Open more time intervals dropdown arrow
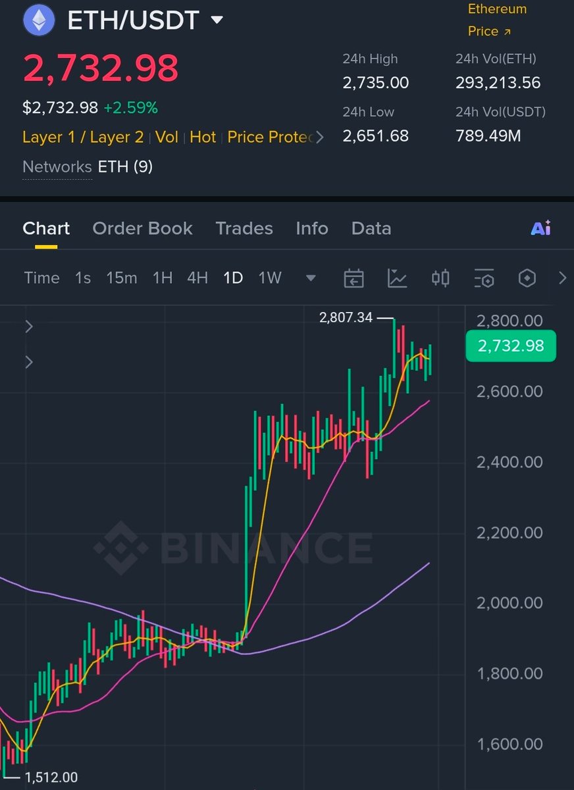 311,278
